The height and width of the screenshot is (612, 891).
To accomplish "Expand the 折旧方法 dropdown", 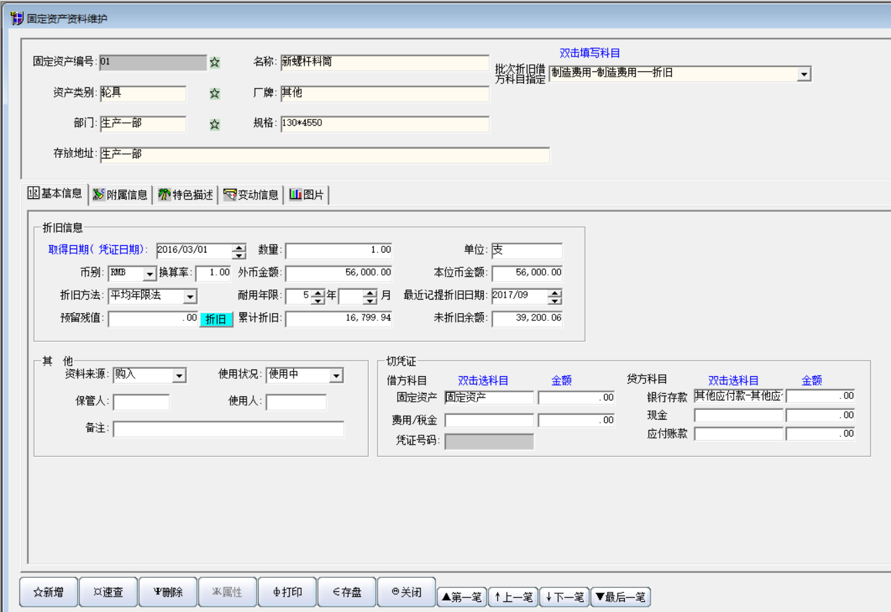I will click(x=190, y=296).
